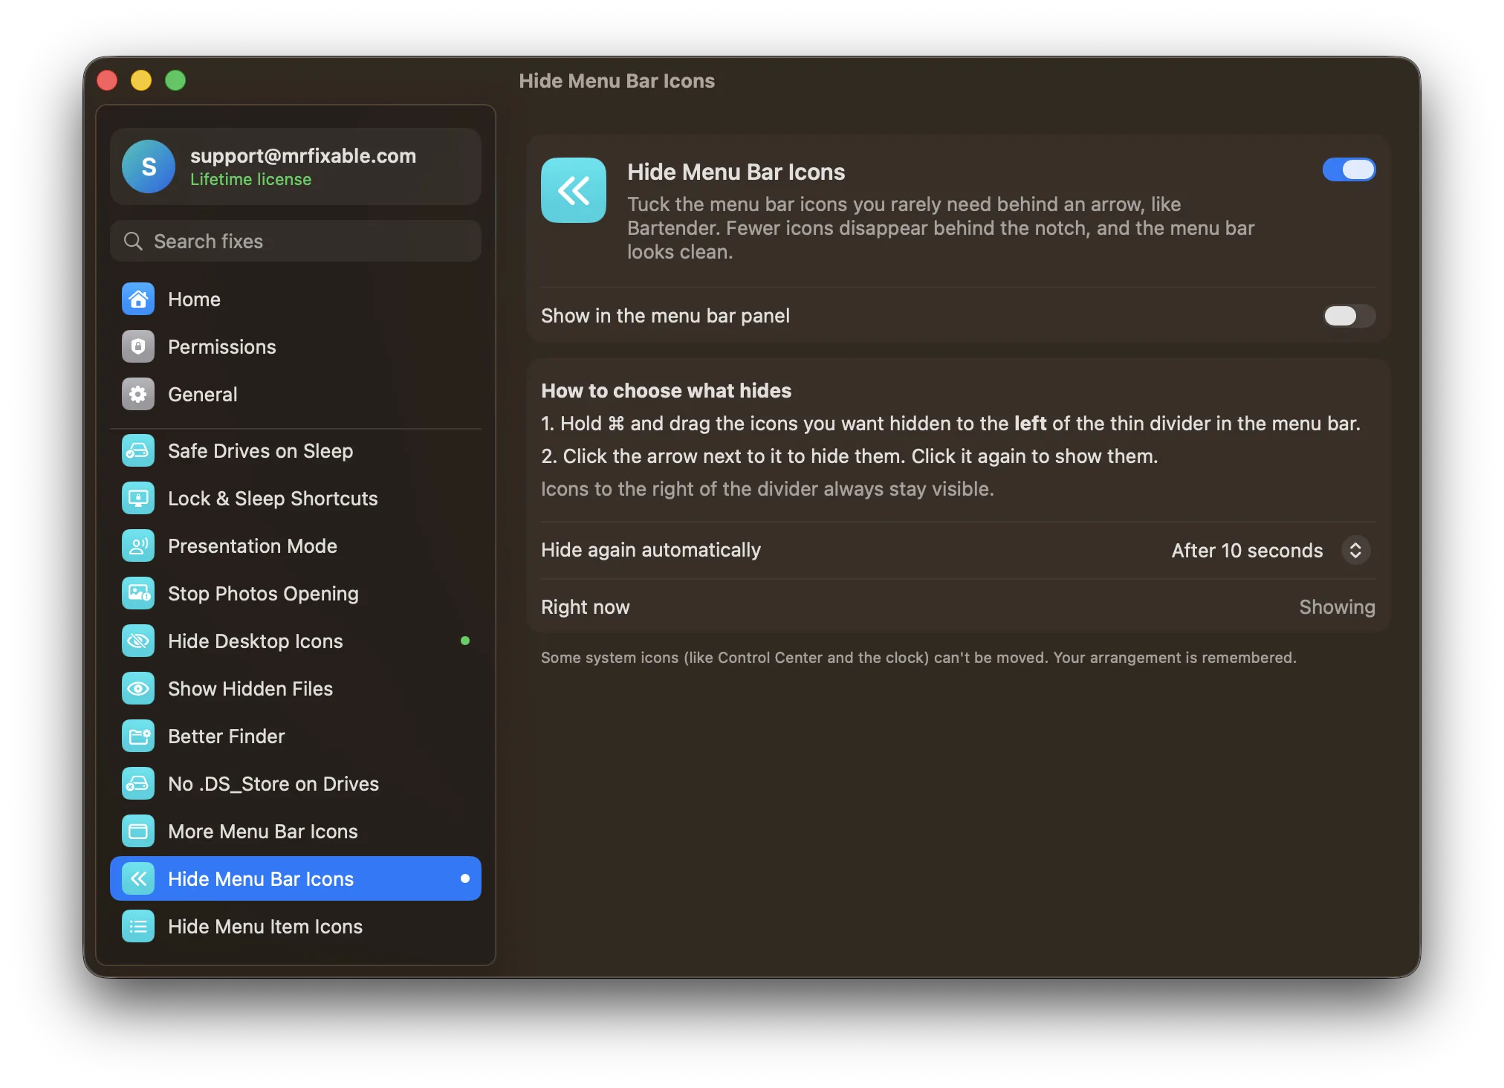This screenshot has height=1088, width=1504.
Task: Click the Hide Desktop Icons crossed-eye icon
Action: (x=138, y=641)
